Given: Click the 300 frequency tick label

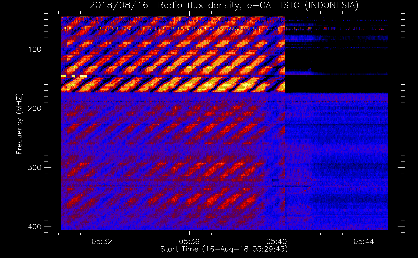Looking at the screenshot, I should [x=35, y=167].
